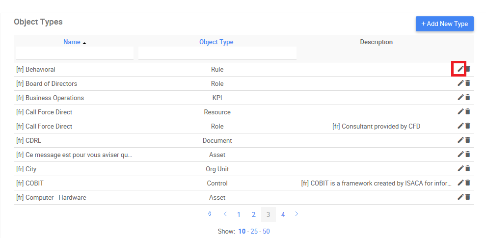Go to page 4
Screen dimensions: 486x238
pyautogui.click(x=283, y=214)
